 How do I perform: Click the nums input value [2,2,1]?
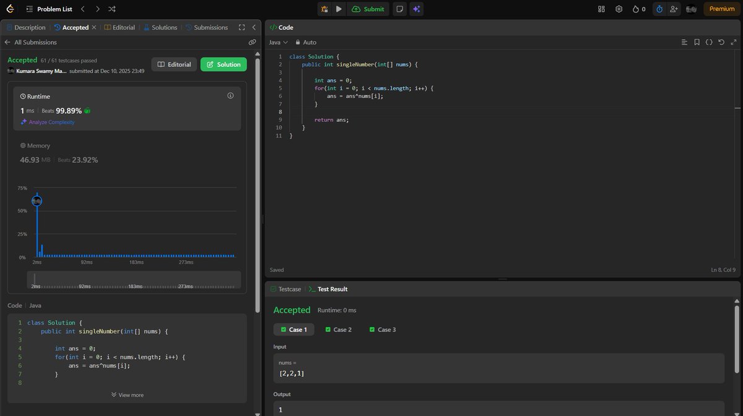tap(292, 373)
